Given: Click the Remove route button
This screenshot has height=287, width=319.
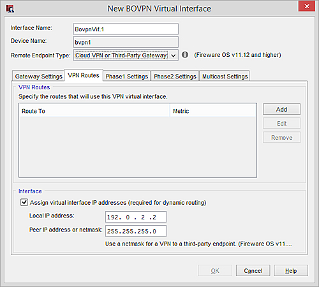Looking at the screenshot, I should coord(281,137).
